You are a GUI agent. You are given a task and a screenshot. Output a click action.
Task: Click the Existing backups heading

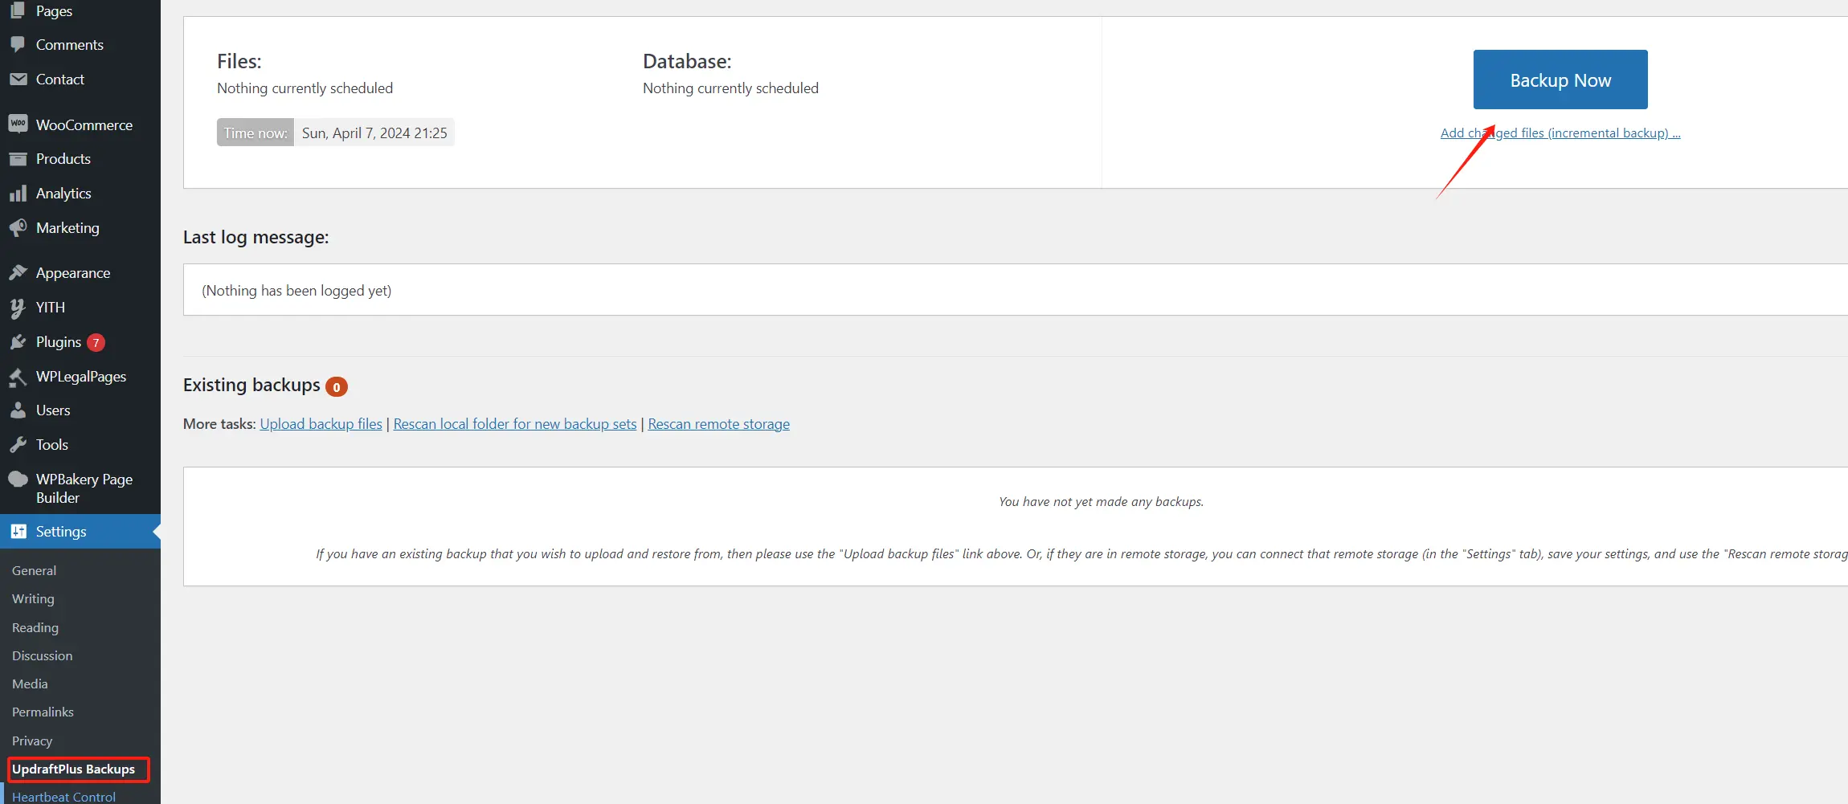point(251,386)
